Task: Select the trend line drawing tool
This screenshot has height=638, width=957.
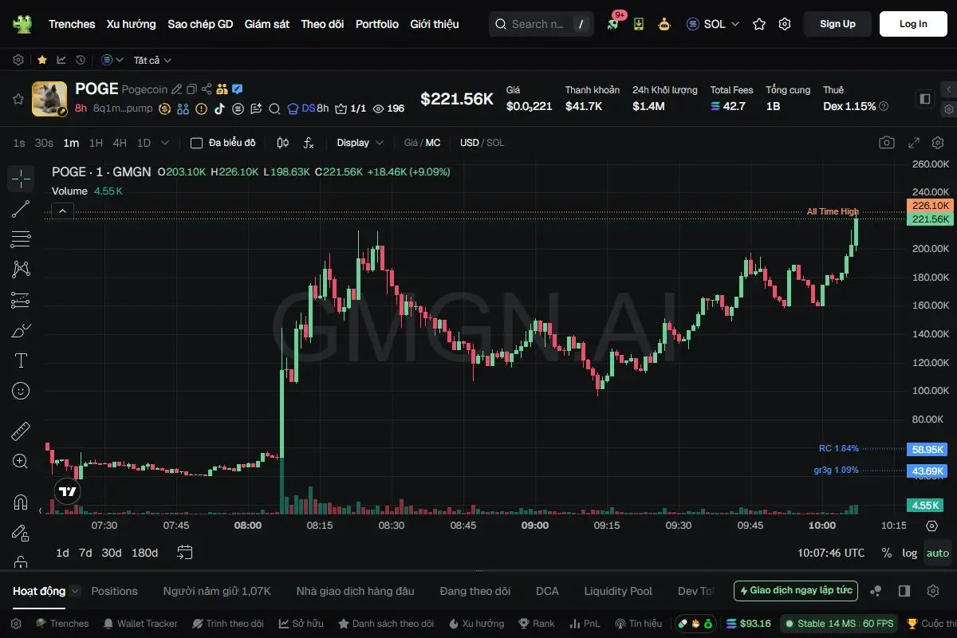Action: pyautogui.click(x=21, y=209)
